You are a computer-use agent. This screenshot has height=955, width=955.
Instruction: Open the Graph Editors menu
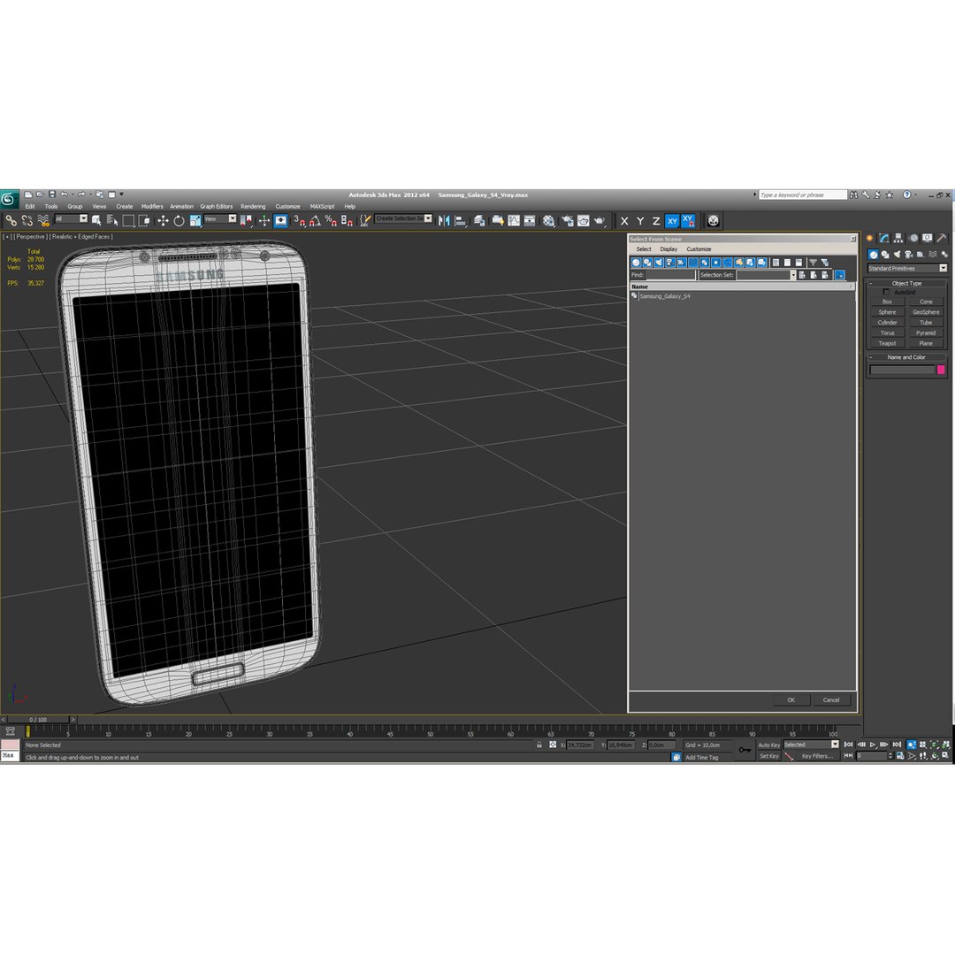pyautogui.click(x=217, y=206)
